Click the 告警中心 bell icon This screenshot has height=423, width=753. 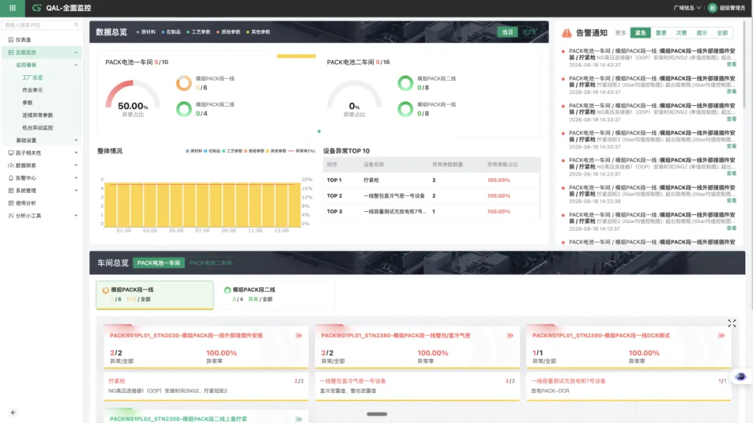coord(10,178)
